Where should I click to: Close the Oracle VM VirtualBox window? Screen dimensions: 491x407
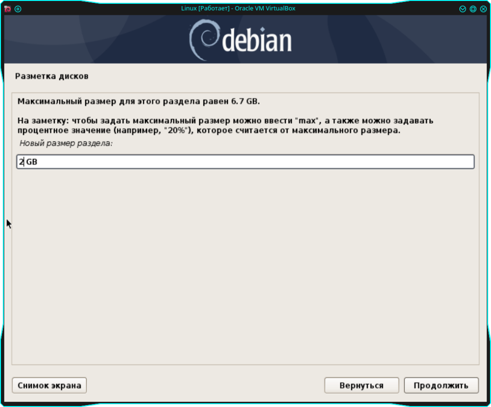click(x=483, y=9)
